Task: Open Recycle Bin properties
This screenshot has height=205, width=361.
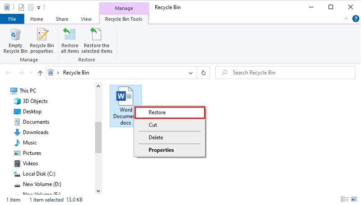Action: tap(42, 41)
